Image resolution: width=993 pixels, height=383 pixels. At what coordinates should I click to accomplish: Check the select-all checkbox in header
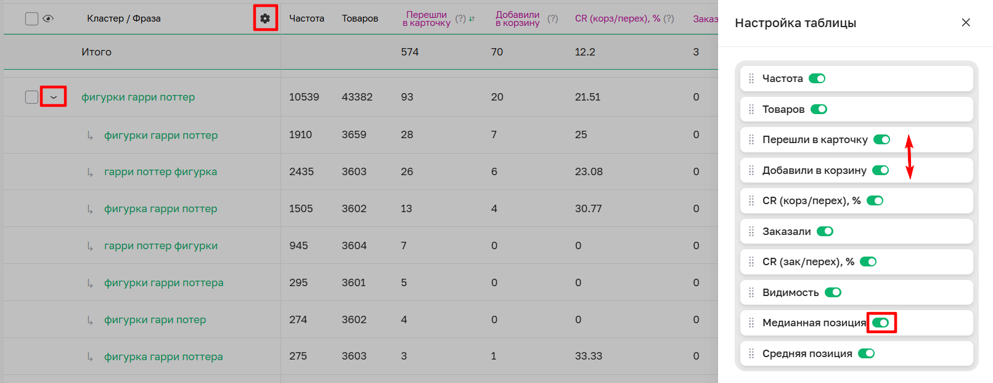pyautogui.click(x=31, y=19)
